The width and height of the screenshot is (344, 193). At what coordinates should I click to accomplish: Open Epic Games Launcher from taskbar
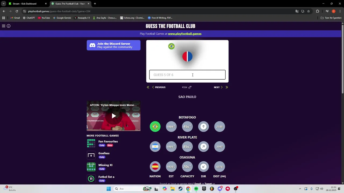point(204,189)
